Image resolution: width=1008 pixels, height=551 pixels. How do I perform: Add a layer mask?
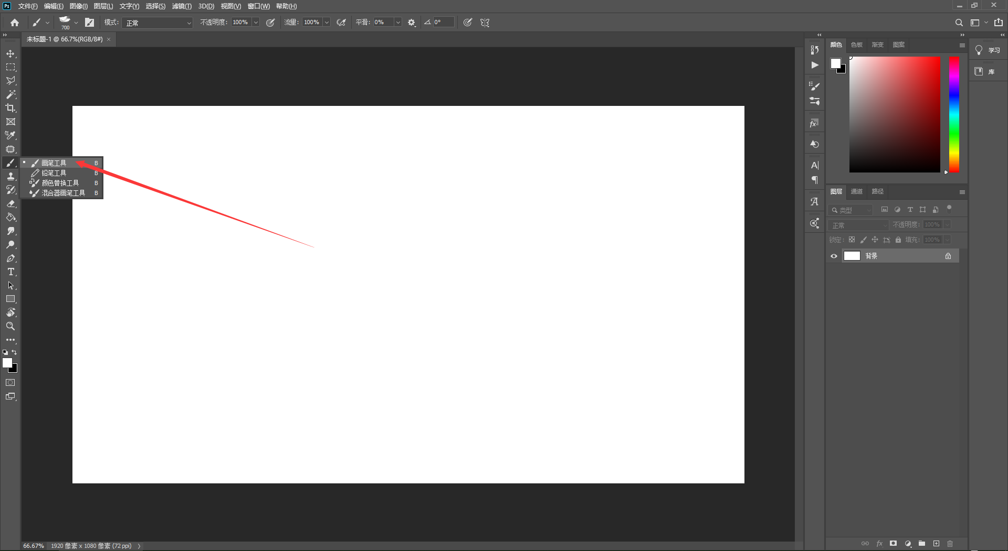click(894, 544)
